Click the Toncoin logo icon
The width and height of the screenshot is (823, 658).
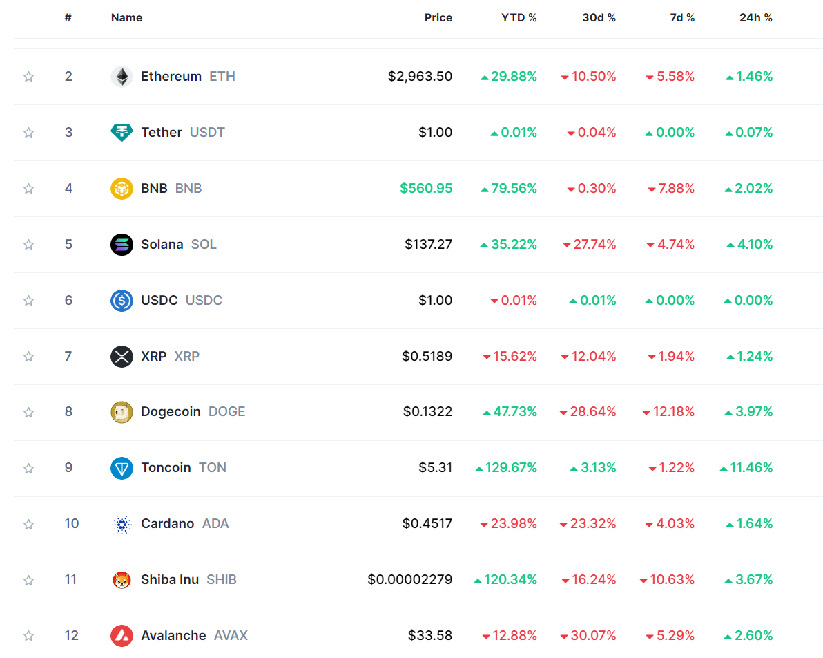(122, 468)
